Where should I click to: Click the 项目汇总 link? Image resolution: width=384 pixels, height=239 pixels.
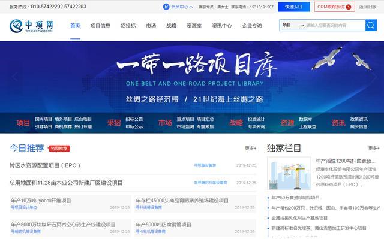(205, 119)
